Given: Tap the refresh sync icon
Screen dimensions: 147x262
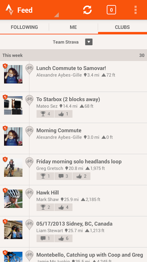Looking at the screenshot, I should 87,10.
